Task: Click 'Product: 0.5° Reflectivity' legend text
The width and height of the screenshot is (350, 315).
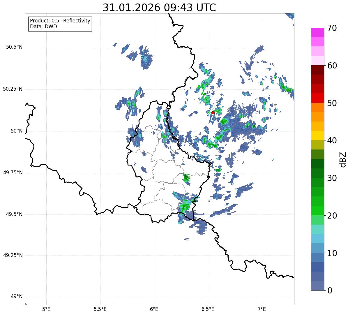Action: [60, 21]
